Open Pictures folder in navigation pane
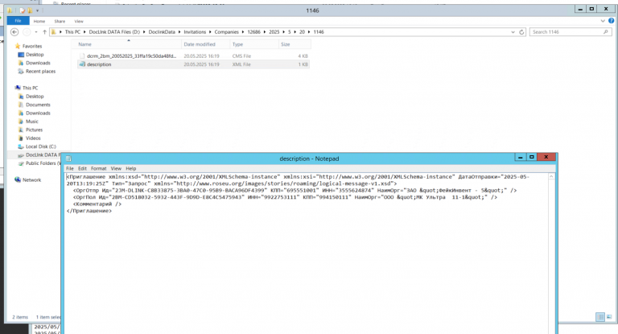Viewport: 618px width, 334px height. click(34, 130)
